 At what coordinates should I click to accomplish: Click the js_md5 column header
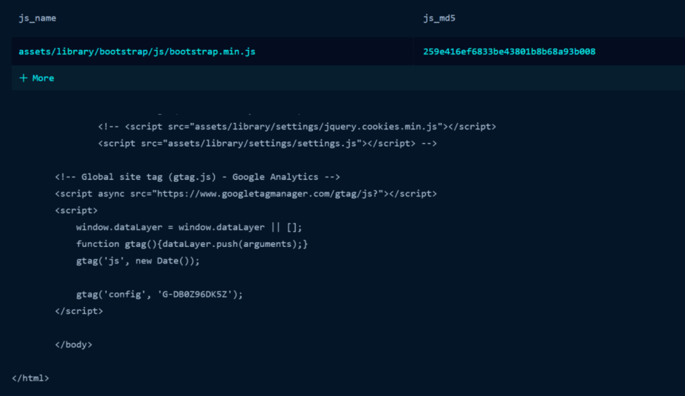(439, 19)
